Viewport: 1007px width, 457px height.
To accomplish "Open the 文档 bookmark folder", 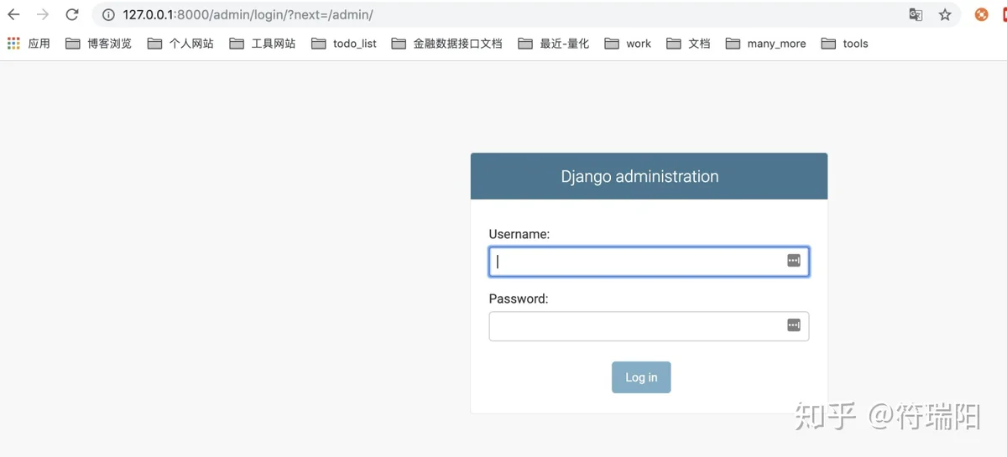I will coord(689,44).
